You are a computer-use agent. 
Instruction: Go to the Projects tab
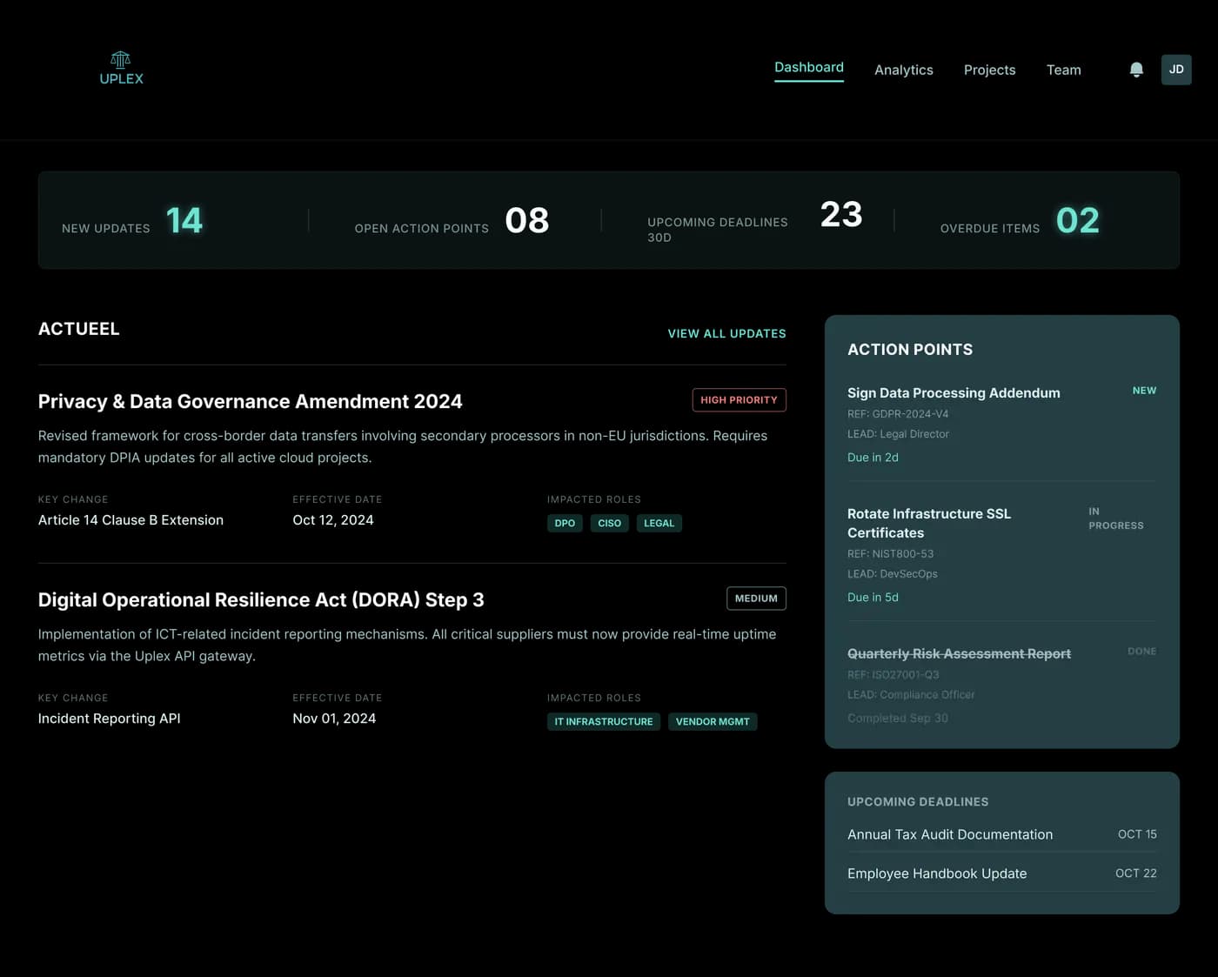(989, 70)
